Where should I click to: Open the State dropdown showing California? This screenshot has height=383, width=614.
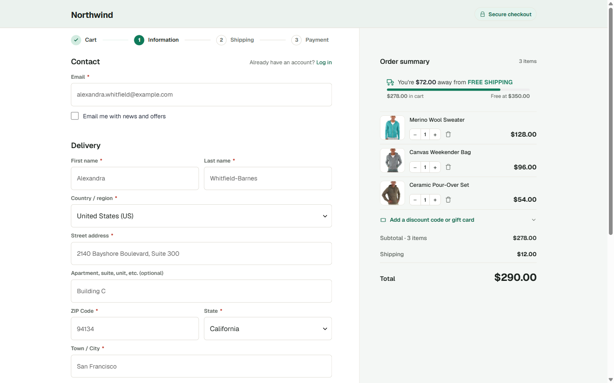[x=268, y=329]
